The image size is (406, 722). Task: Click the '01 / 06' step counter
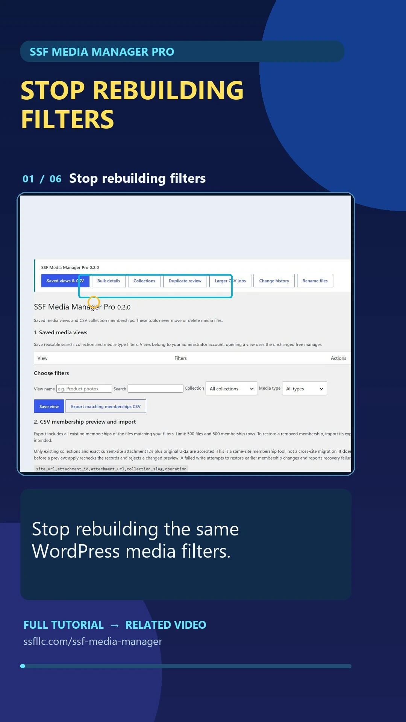42,179
